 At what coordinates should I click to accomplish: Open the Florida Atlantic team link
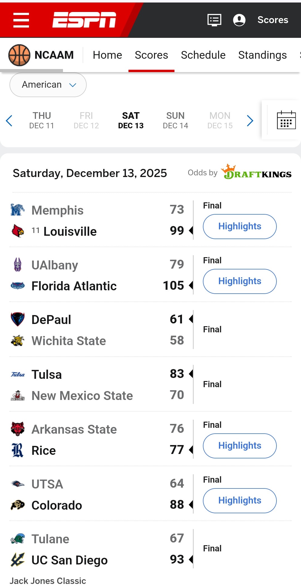coord(74,286)
